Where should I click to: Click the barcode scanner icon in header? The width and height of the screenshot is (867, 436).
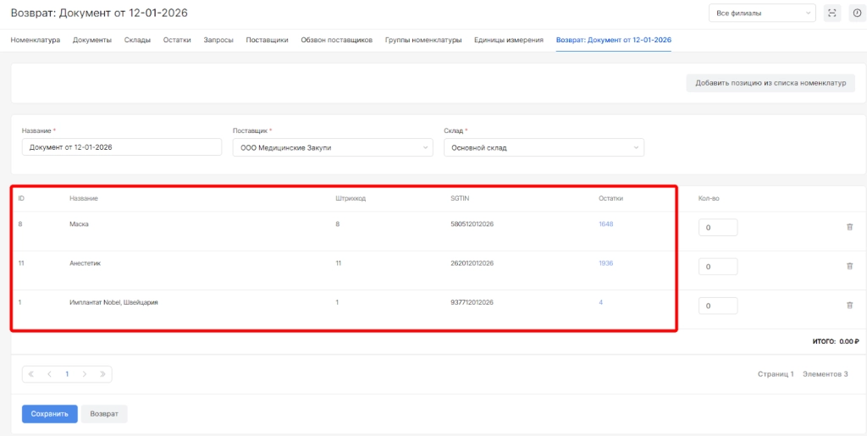831,13
